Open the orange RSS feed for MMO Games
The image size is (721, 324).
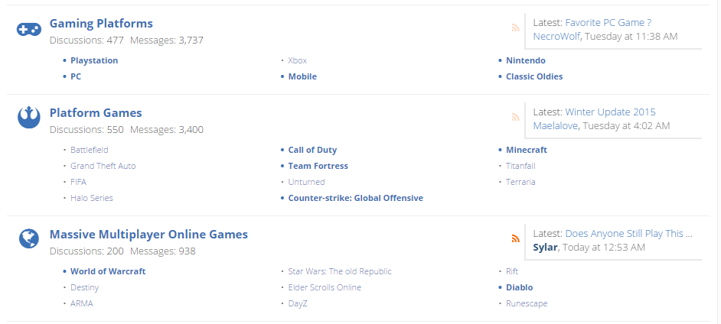(x=515, y=238)
